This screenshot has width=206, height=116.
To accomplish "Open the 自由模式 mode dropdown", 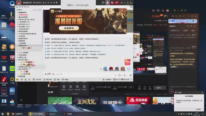I will [x=20, y=10].
